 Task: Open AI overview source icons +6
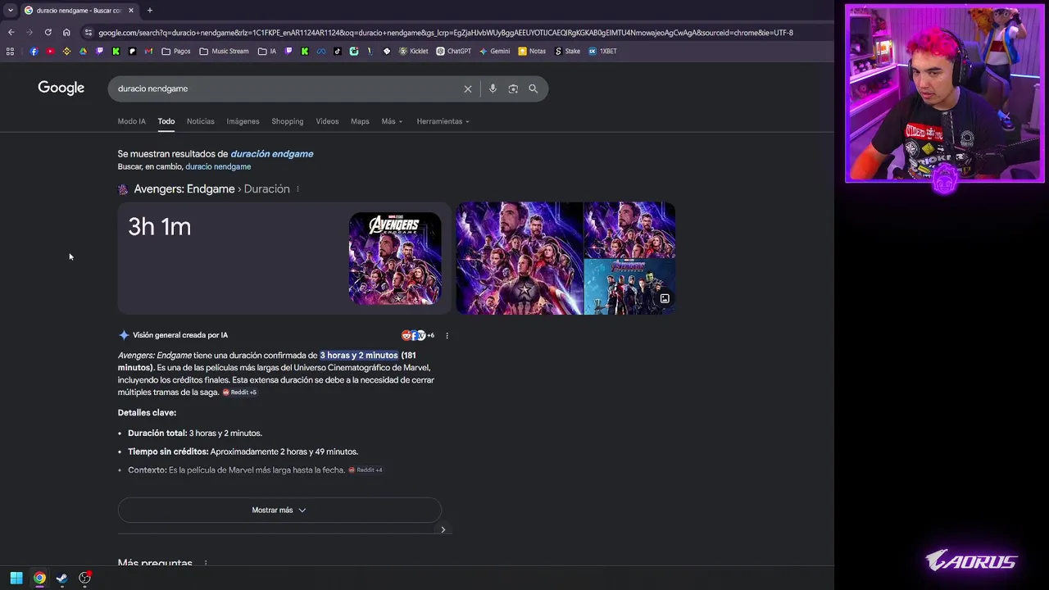tap(418, 335)
